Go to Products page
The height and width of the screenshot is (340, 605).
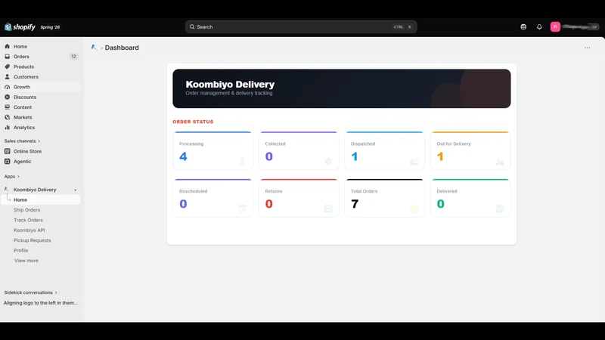pyautogui.click(x=23, y=66)
